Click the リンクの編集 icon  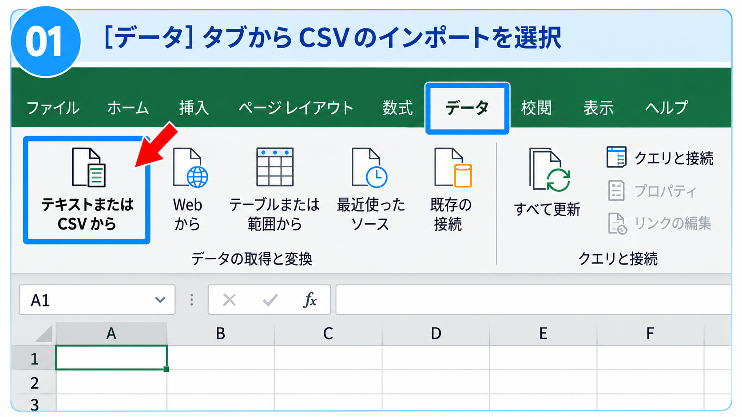tap(617, 223)
